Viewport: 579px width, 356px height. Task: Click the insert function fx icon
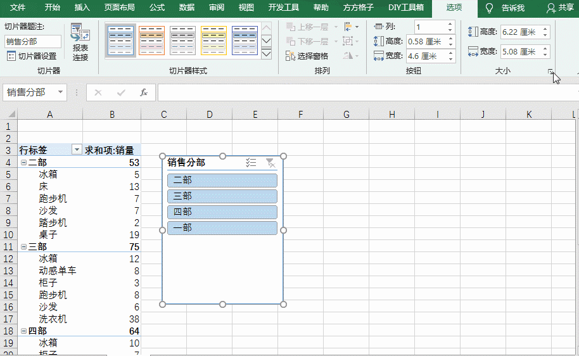click(x=144, y=92)
